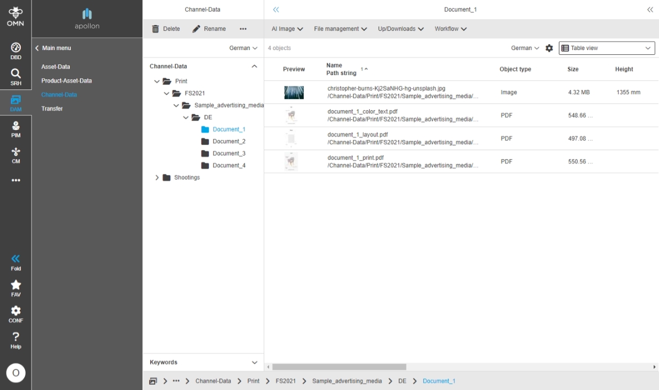Click the user avatar circle O
Screen dimensions: 659x390
(15, 373)
